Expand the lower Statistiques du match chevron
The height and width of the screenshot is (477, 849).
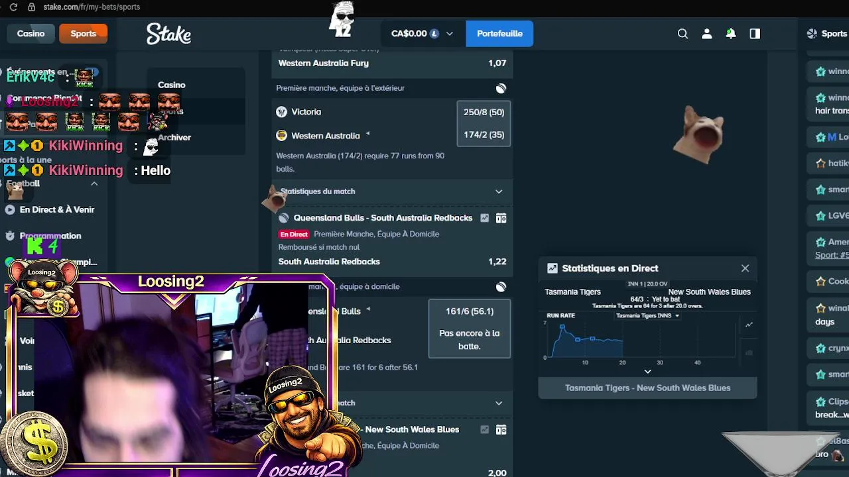[499, 403]
